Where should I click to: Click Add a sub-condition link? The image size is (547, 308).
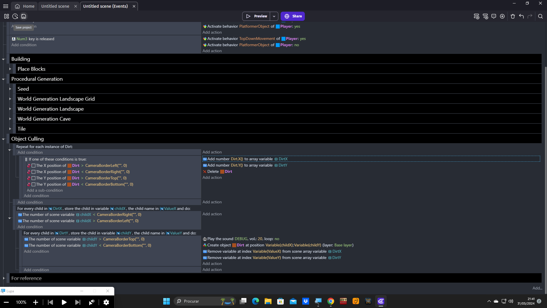45,190
